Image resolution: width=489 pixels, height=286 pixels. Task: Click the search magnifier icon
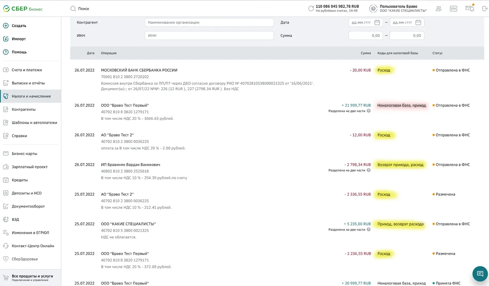tap(73, 9)
